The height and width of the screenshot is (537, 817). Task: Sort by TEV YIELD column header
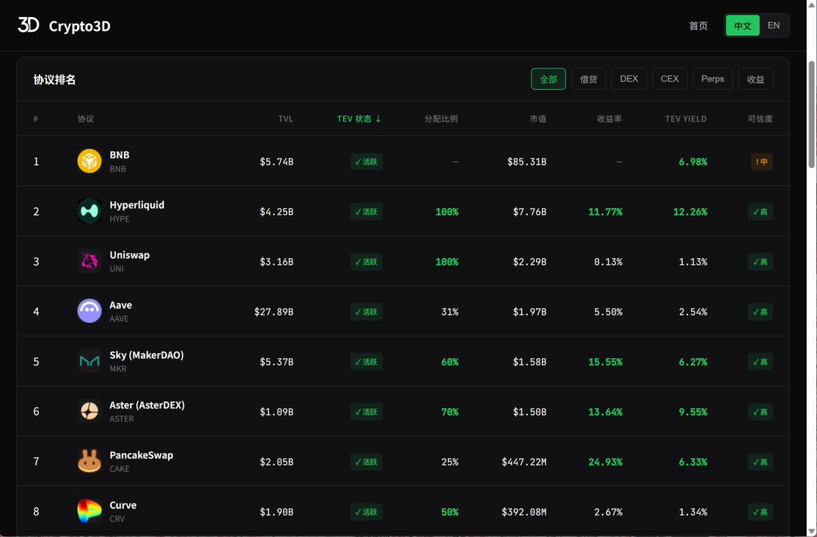point(686,118)
